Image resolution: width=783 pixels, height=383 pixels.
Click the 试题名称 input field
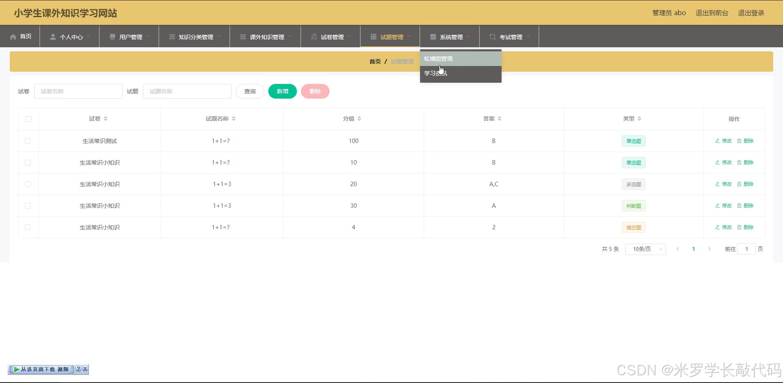pyautogui.click(x=187, y=91)
